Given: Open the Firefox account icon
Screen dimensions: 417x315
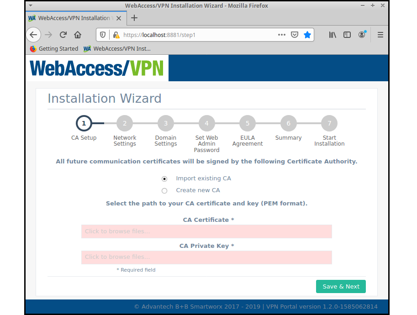Looking at the screenshot, I should pos(362,35).
